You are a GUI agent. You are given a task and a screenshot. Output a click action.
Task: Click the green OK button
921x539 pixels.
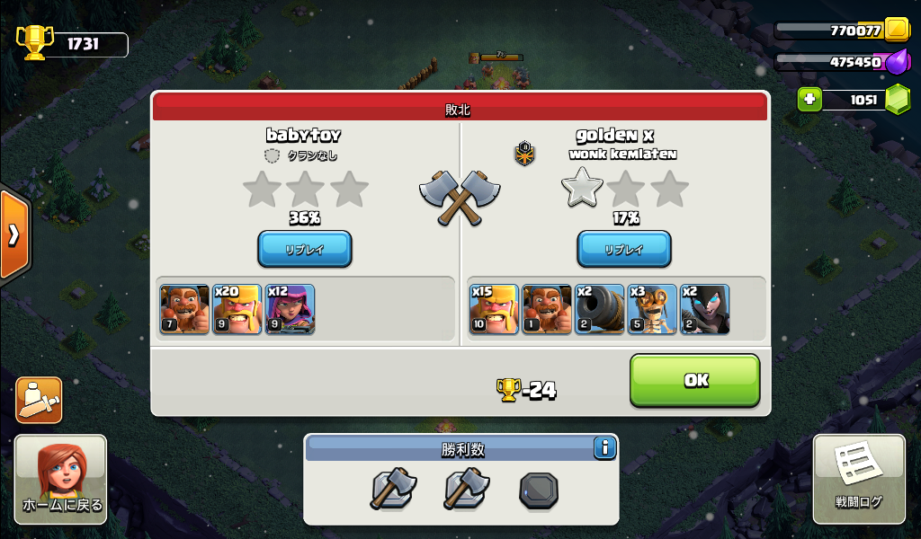[695, 380]
